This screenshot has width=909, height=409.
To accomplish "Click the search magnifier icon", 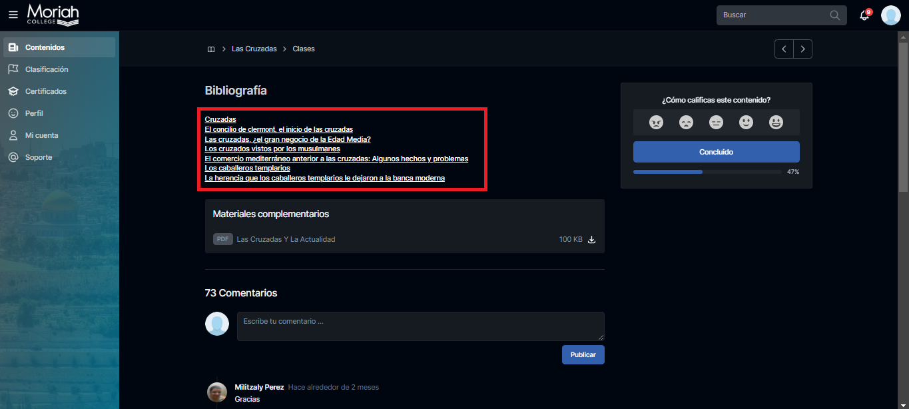I will click(835, 15).
